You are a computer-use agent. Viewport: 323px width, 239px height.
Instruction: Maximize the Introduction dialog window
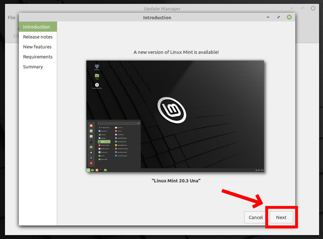tap(279, 17)
